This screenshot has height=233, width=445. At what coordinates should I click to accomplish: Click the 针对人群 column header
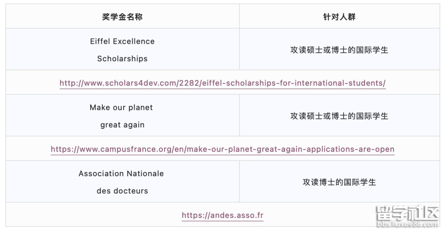(x=340, y=17)
